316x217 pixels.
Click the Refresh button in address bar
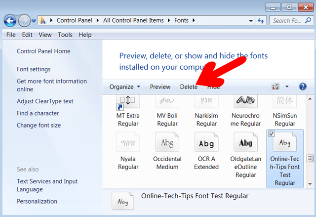(261, 21)
